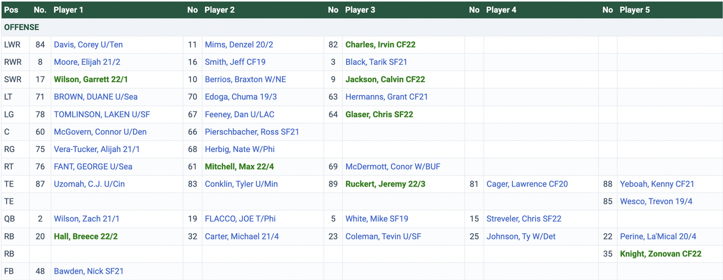Image resolution: width=723 pixels, height=280 pixels.
Task: Open Davis, Corey player link
Action: 88,45
